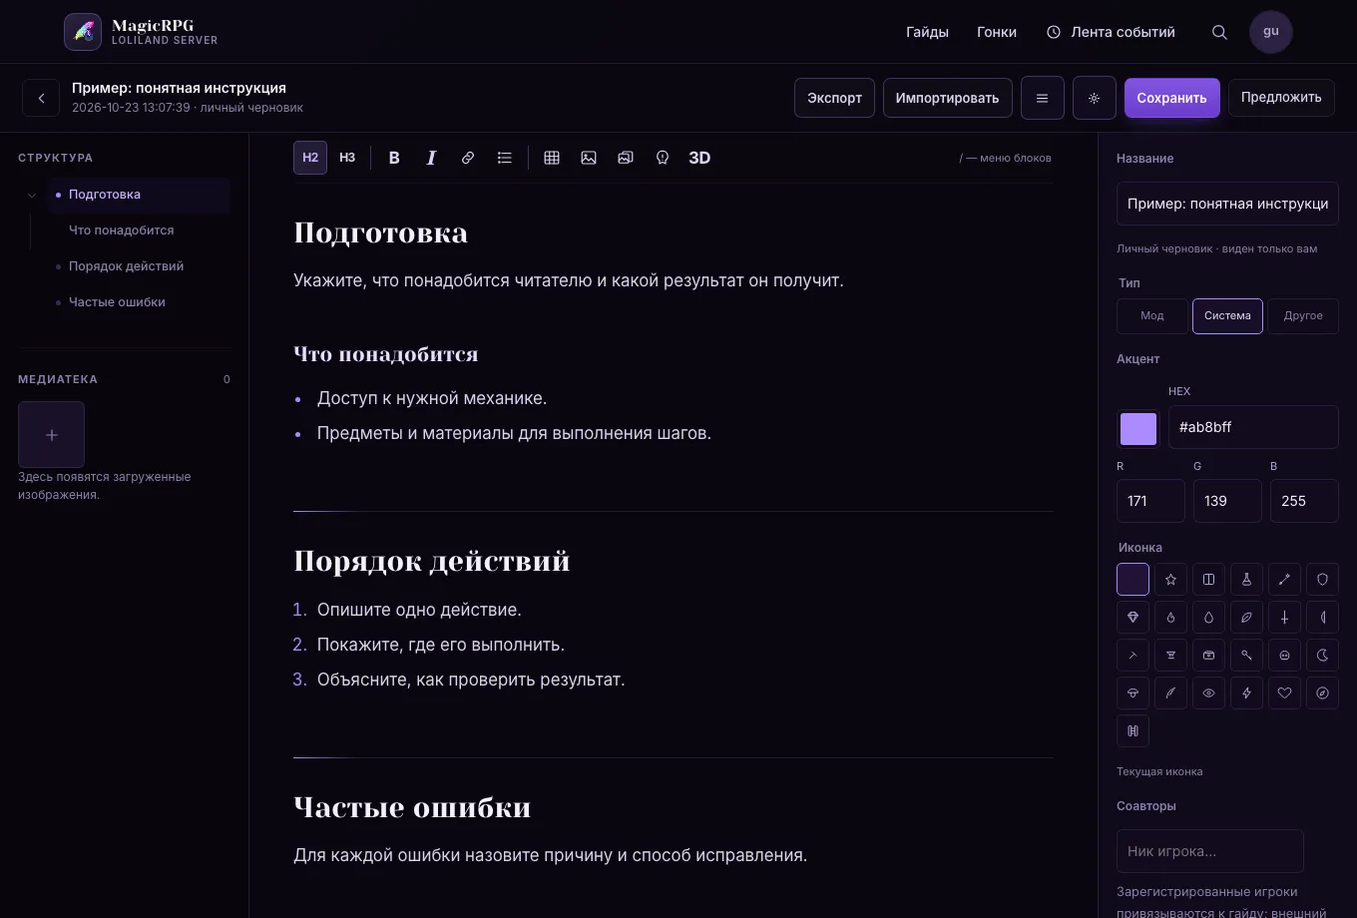Apply italic formatting
The height and width of the screenshot is (918, 1357).
pos(431,158)
